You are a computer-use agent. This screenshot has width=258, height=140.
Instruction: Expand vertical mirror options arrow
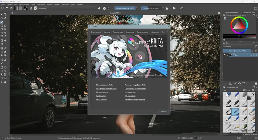(x=178, y=8)
